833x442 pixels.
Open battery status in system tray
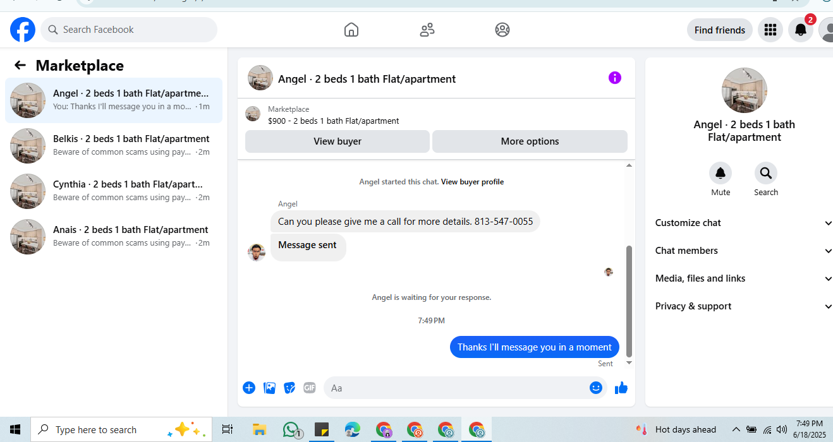tap(751, 429)
